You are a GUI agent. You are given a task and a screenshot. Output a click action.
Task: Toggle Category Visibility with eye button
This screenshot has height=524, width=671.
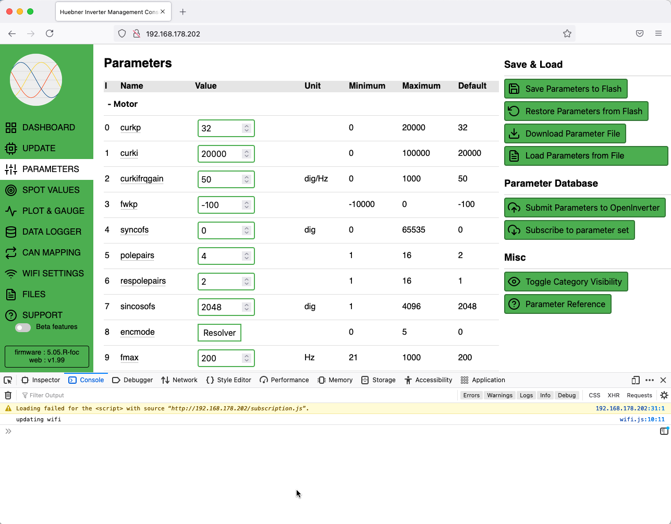[x=566, y=282]
